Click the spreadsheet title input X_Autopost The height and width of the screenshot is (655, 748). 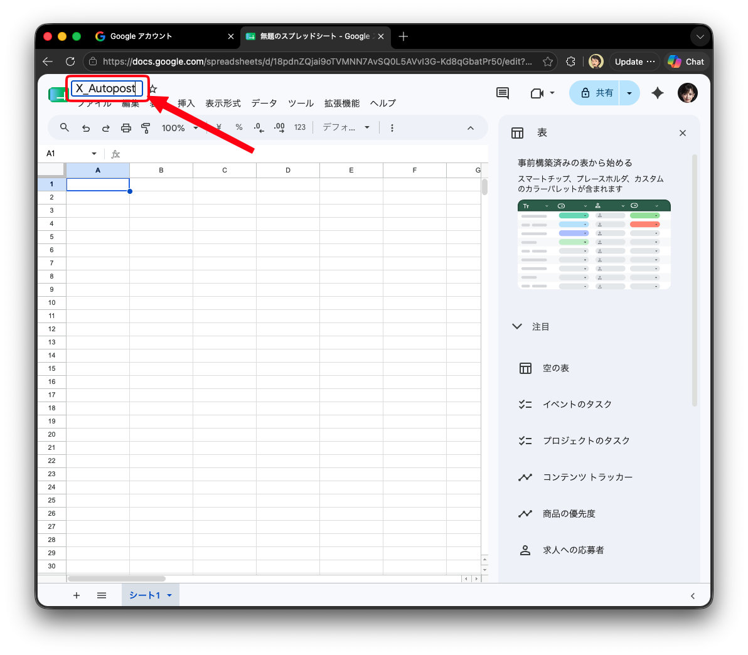(x=107, y=88)
